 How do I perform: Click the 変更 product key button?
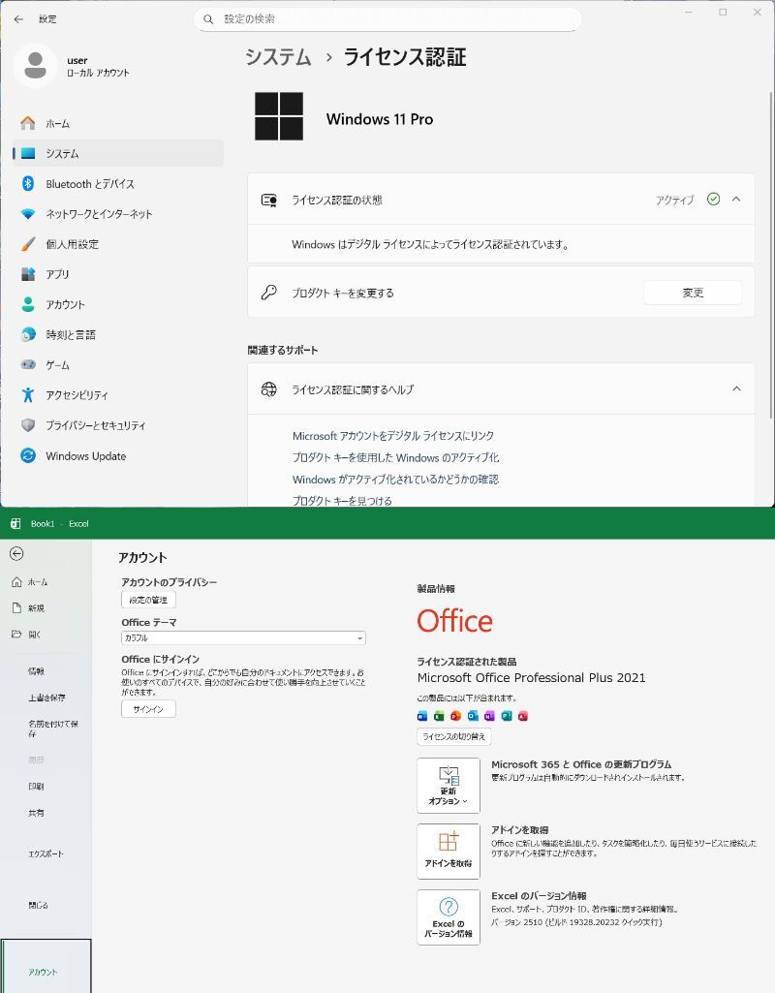tap(693, 293)
